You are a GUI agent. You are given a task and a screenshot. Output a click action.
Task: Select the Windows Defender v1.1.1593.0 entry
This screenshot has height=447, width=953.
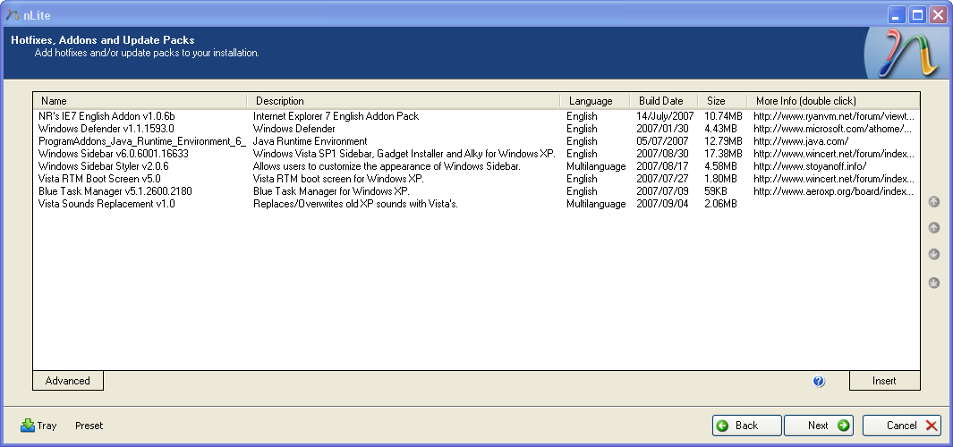point(106,129)
